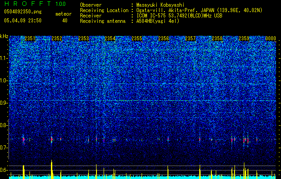
Task: Click the 2357 time marker
Action: 190,38
